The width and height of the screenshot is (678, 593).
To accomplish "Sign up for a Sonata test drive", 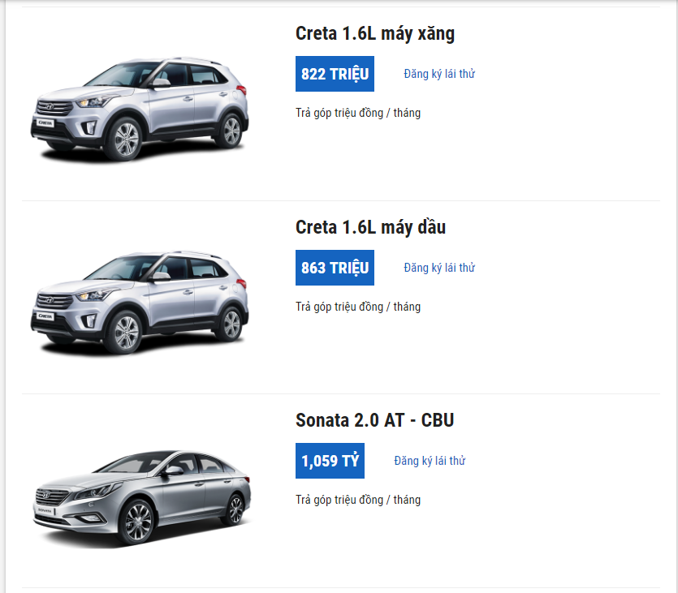I will [430, 461].
